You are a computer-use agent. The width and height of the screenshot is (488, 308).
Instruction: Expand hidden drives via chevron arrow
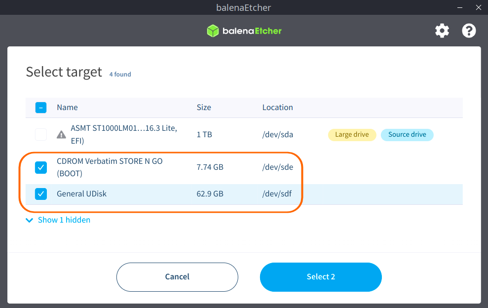coord(29,220)
